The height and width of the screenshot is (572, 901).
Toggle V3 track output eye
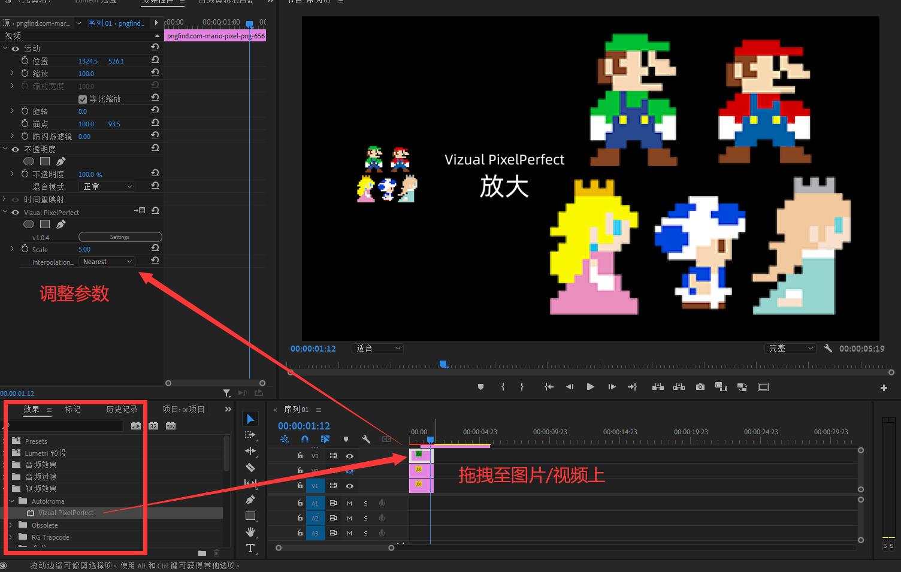pyautogui.click(x=349, y=456)
